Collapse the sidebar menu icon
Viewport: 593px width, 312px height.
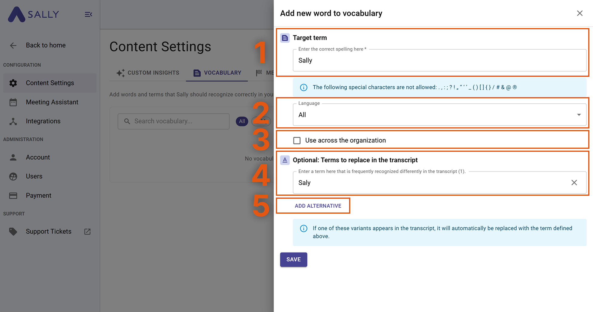click(88, 14)
